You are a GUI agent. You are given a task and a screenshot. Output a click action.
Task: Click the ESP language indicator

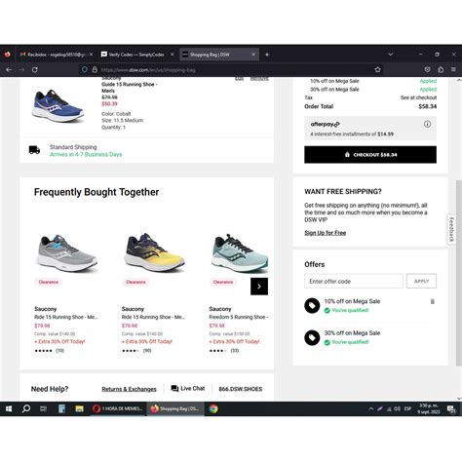point(407,408)
